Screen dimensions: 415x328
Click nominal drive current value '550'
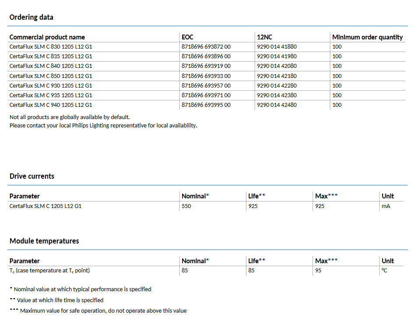click(x=186, y=206)
